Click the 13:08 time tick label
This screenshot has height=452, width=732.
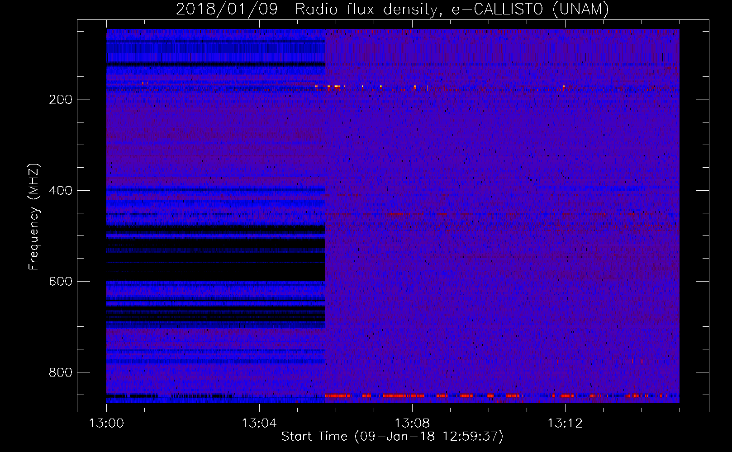pos(412,424)
